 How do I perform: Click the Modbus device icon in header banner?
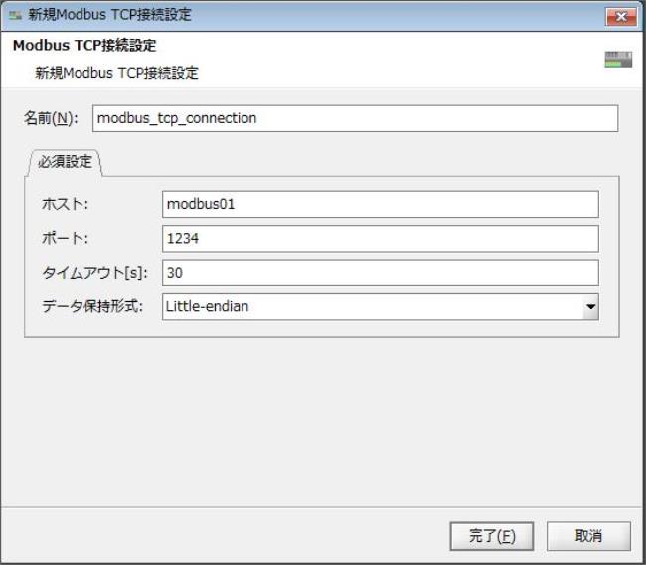pyautogui.click(x=618, y=59)
